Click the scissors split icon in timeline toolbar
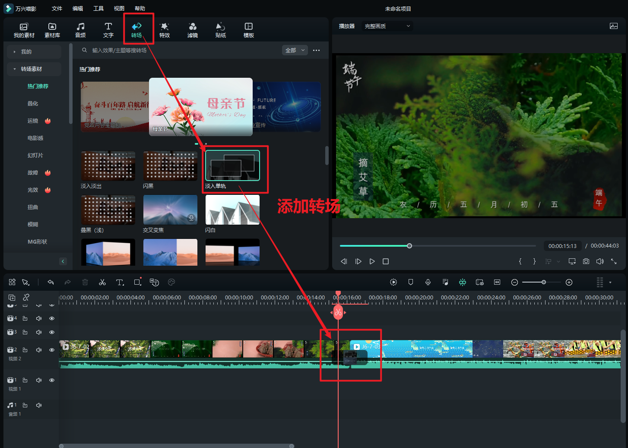This screenshot has width=628, height=448. [x=102, y=283]
